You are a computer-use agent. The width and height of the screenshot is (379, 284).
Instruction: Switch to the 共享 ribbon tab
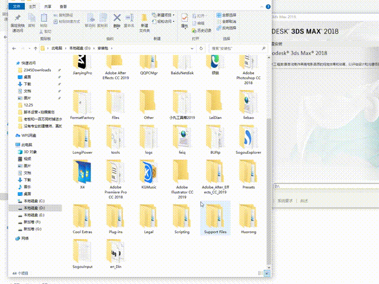pyautogui.click(x=47, y=7)
